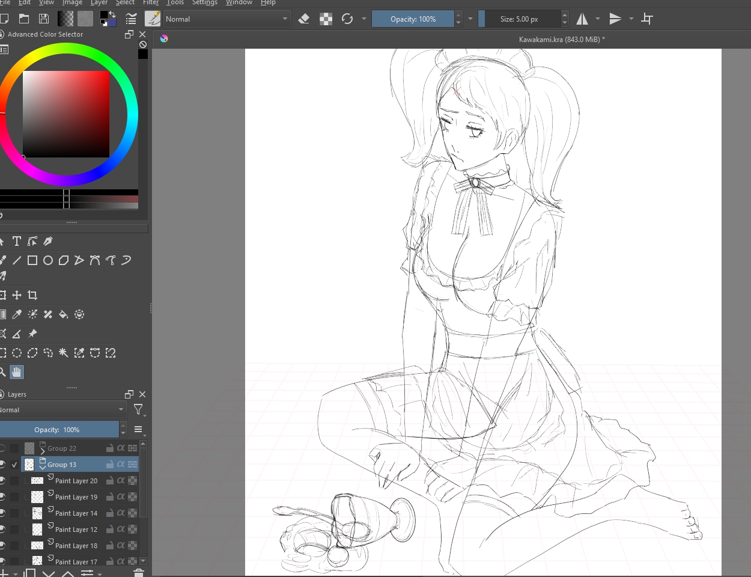751x577 pixels.
Task: Expand the Group 22 layer group
Action: pyautogui.click(x=43, y=451)
